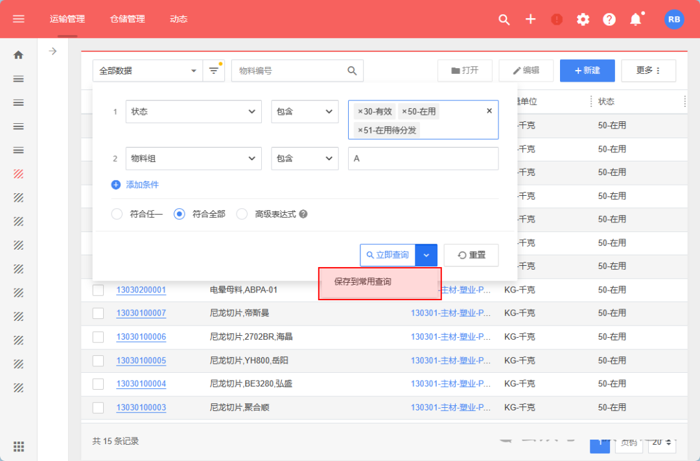
Task: Open the 全部数据 view dropdown
Action: (148, 71)
